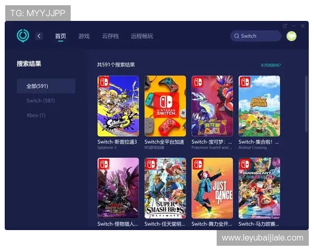
Task: Click the Animal Crossing subtitle text
Action: 253,147
